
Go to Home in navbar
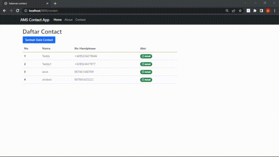(58, 20)
